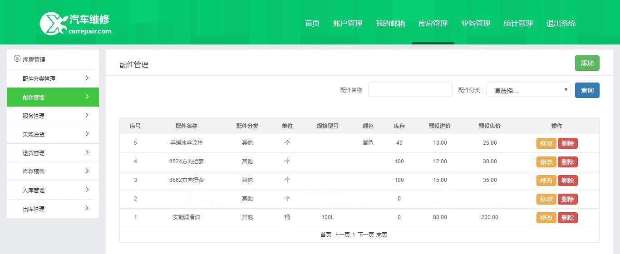620x254 pixels.
Task: Click the blue 查询 search button
Action: coord(587,90)
